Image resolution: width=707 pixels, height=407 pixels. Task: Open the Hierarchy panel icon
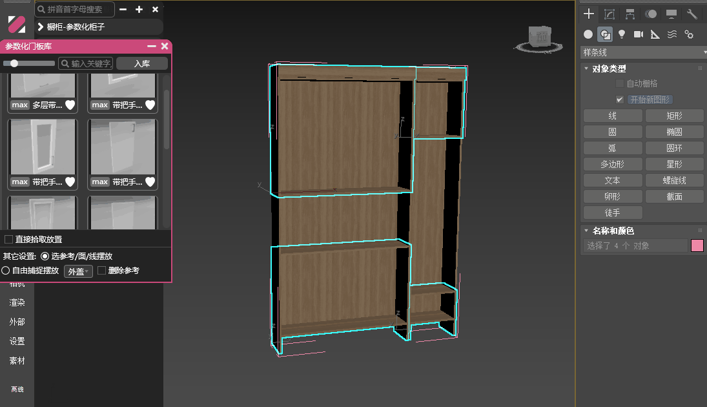[x=630, y=14]
